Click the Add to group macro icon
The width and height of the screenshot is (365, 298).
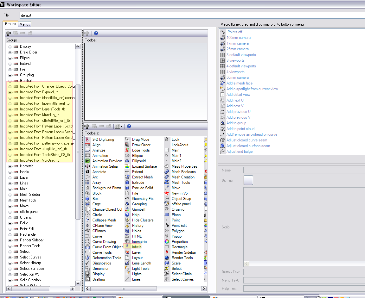222,123
